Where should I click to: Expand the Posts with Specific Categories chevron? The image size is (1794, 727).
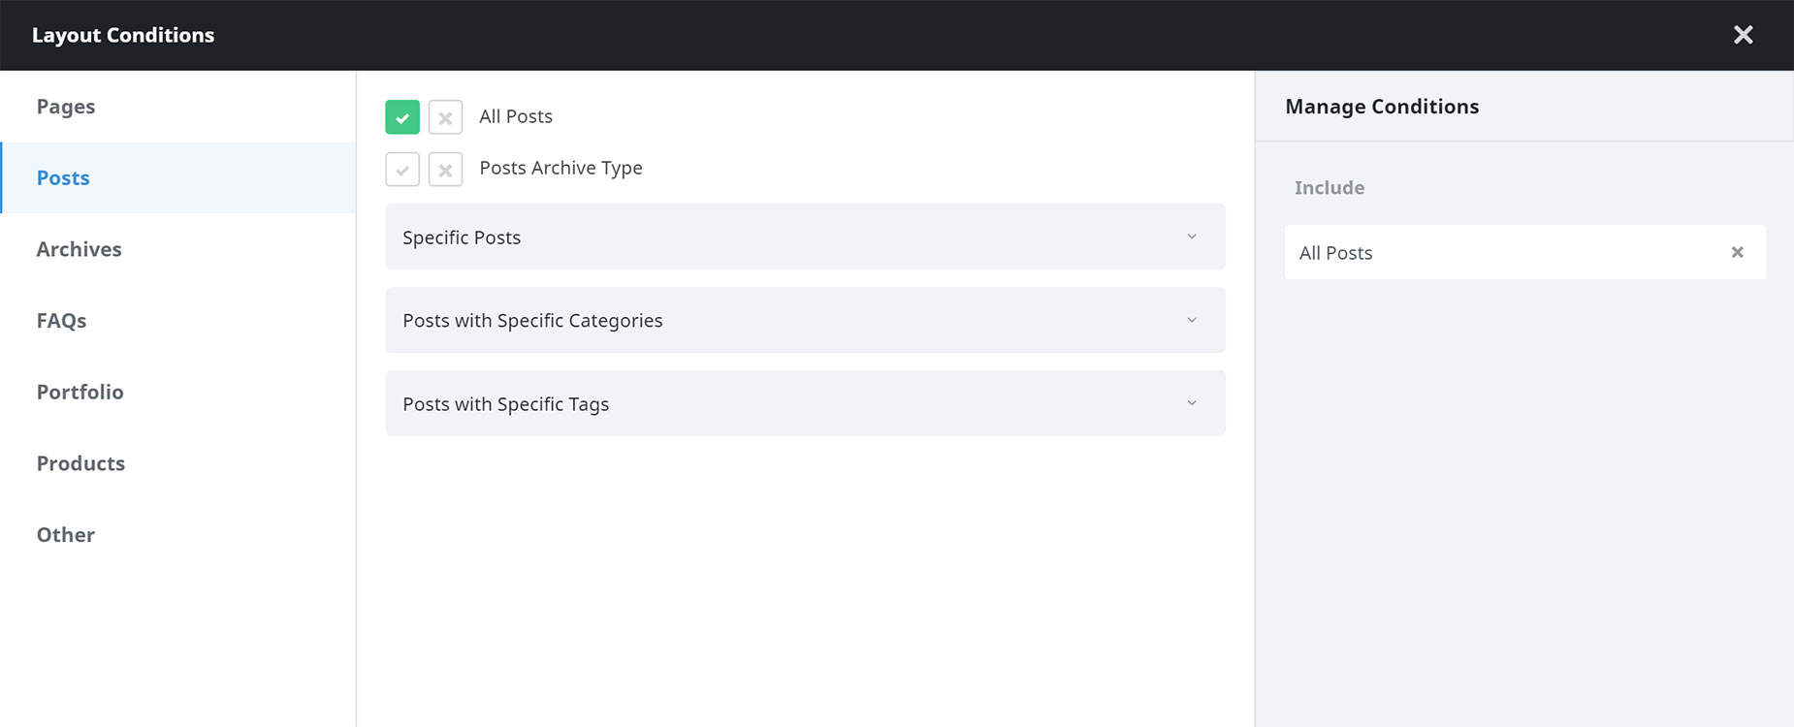pos(1192,320)
